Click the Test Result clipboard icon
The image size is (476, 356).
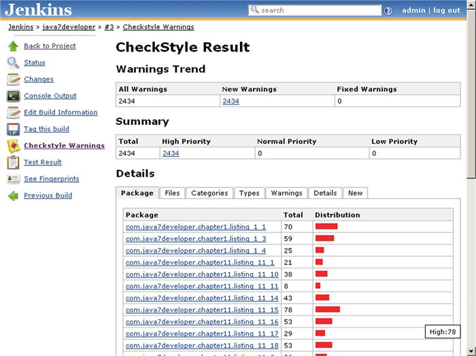pyautogui.click(x=13, y=162)
